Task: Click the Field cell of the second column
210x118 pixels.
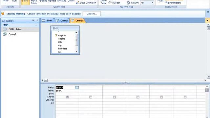Action: pos(91,88)
